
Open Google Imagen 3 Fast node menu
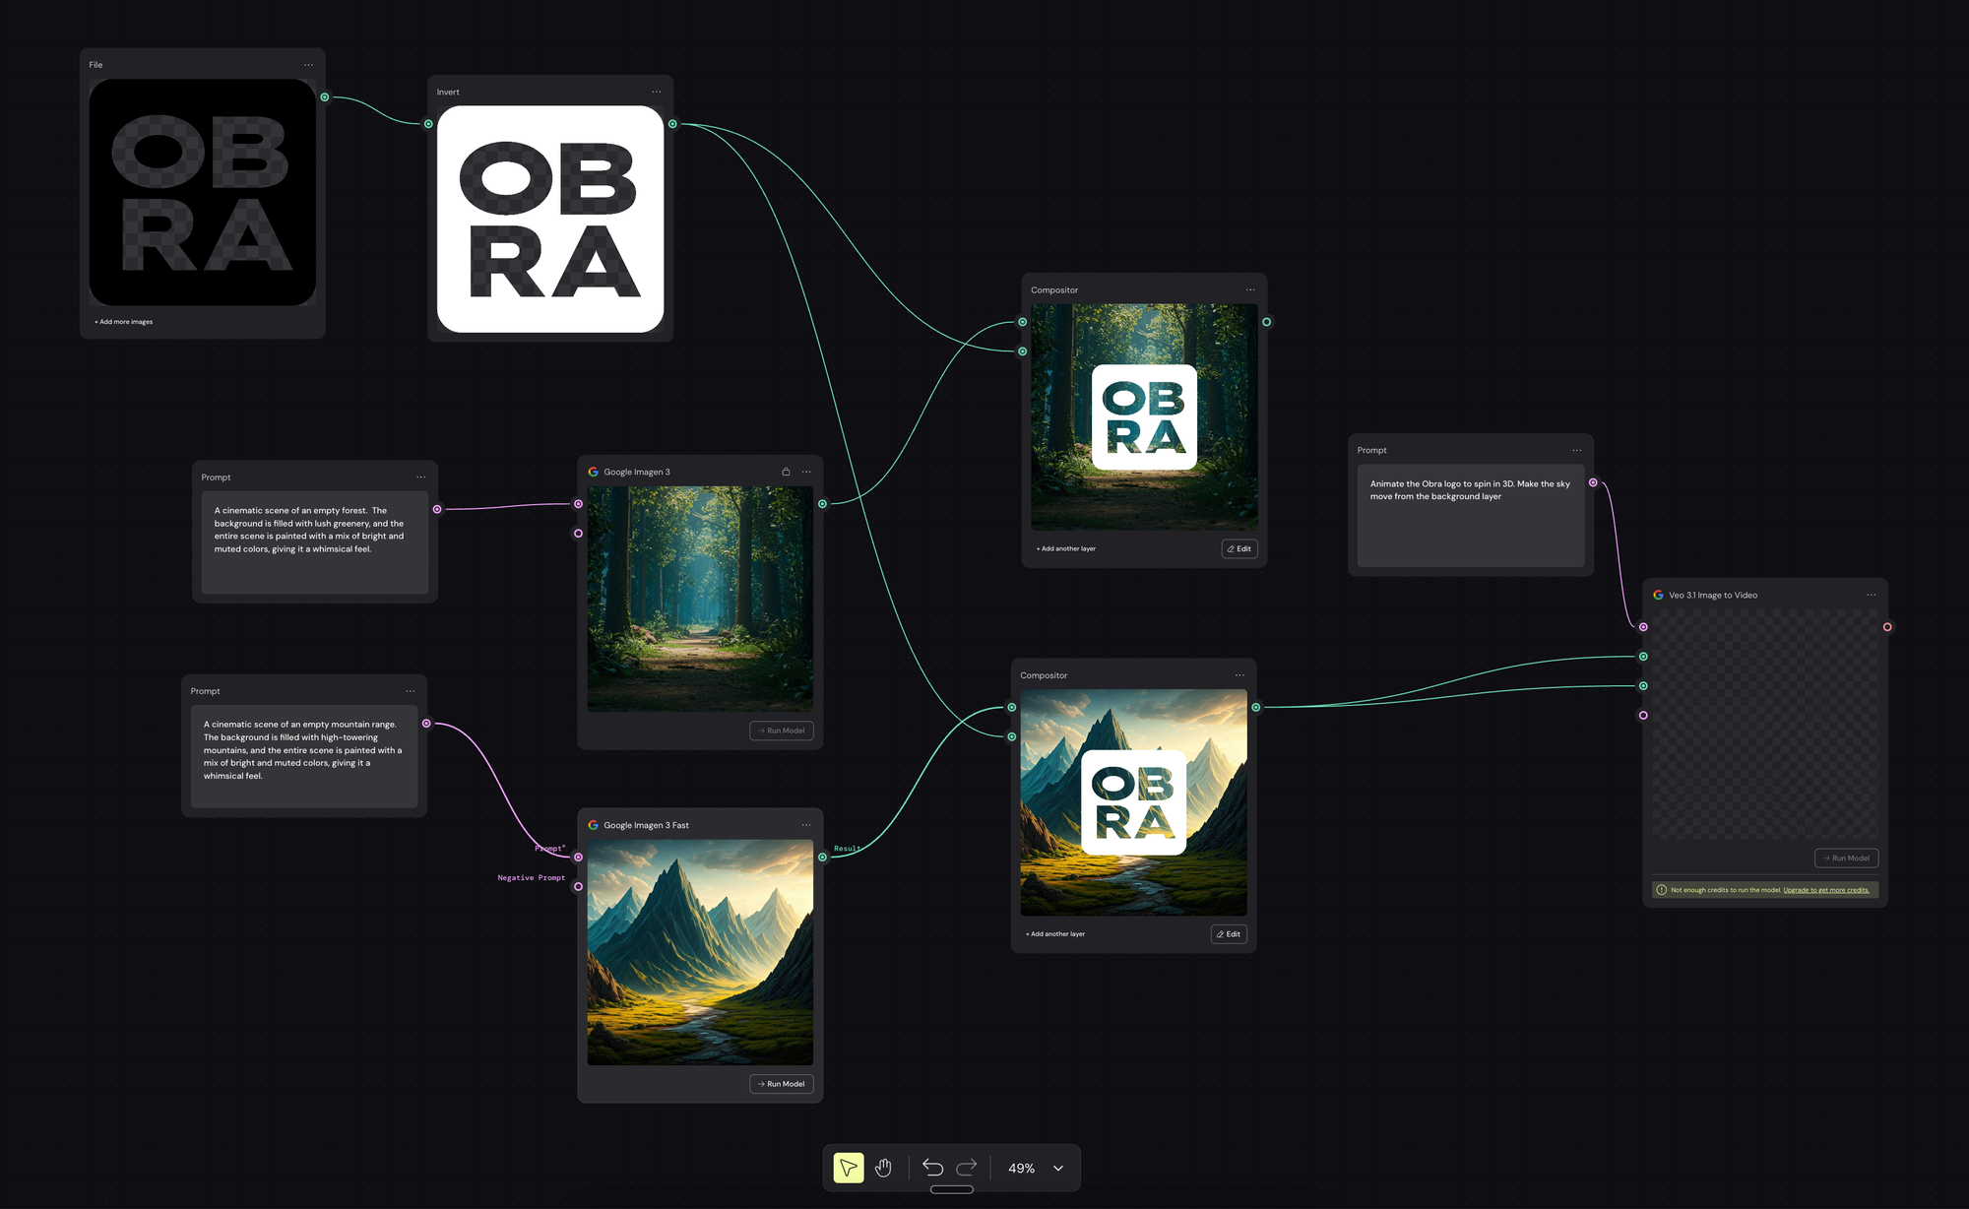click(806, 825)
